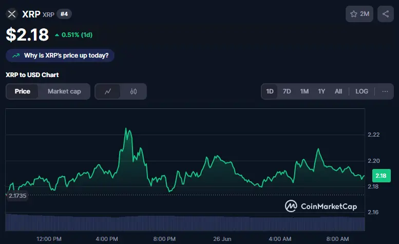Screen dimensions: 399x244
Task: Click the XRP coin logo icon
Action: pos(12,14)
